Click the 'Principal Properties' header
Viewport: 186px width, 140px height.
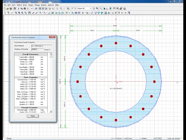(x=31, y=108)
